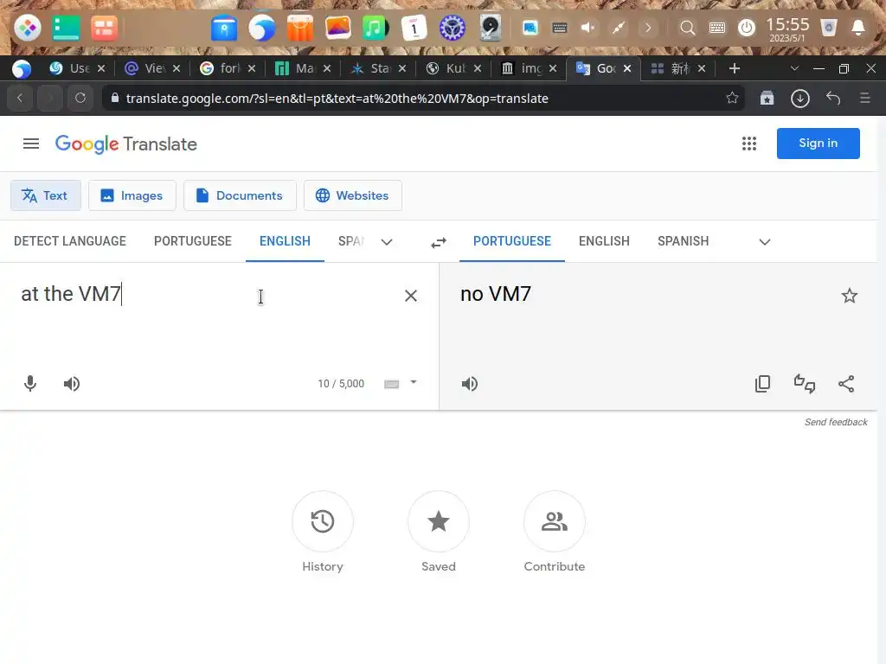Set target language to Spanish
The width and height of the screenshot is (886, 664).
(684, 241)
